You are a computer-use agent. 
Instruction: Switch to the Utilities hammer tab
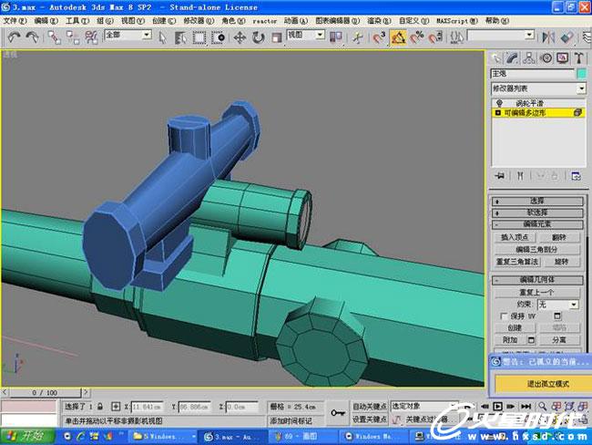[578, 58]
